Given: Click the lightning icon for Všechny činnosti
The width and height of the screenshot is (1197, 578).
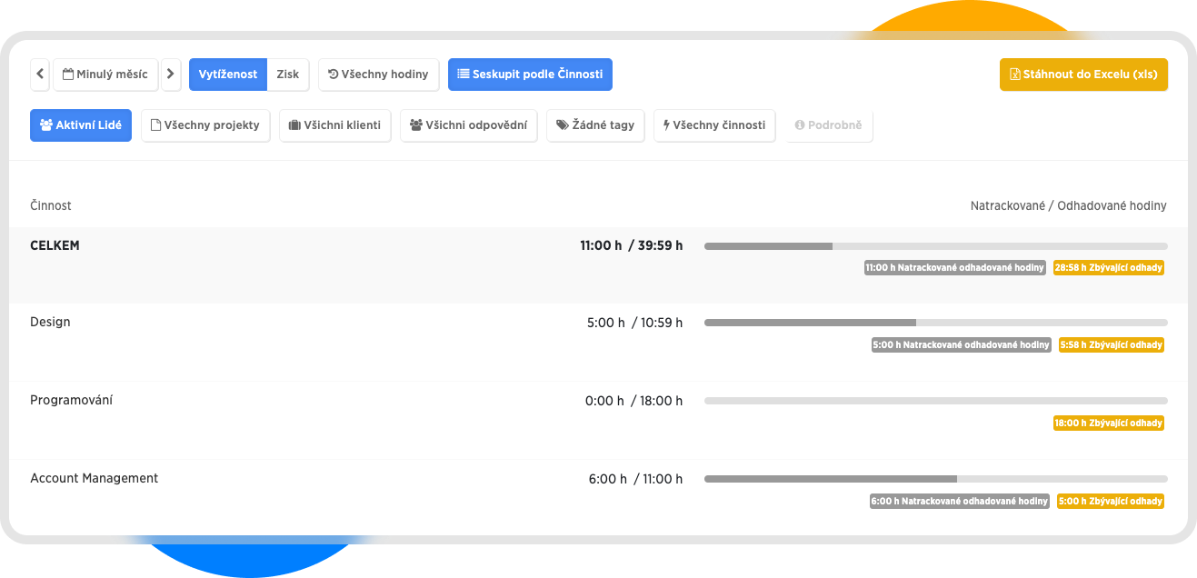Looking at the screenshot, I should [667, 125].
